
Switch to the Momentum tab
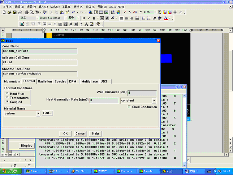pos(12,82)
